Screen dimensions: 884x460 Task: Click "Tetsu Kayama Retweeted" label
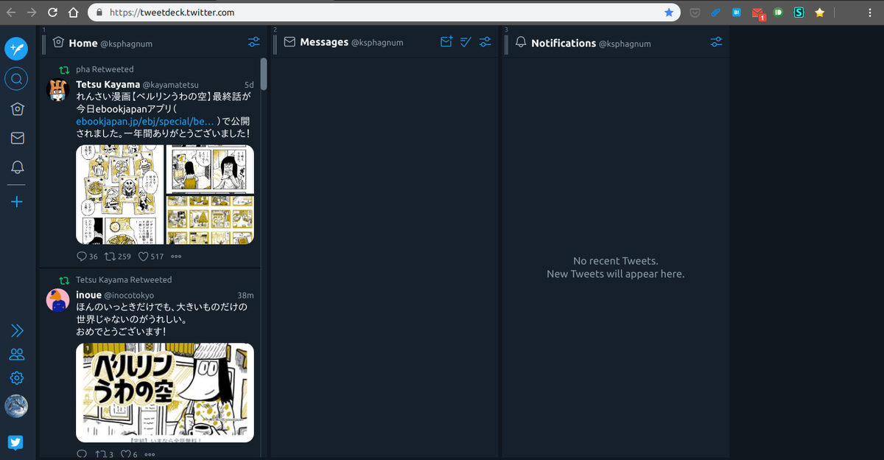(124, 280)
